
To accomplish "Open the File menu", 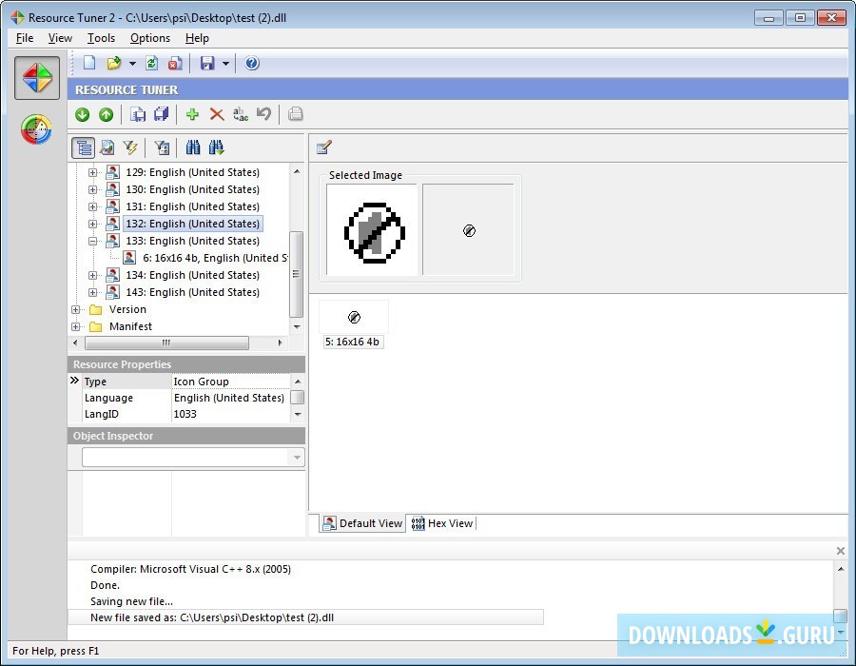I will pyautogui.click(x=25, y=38).
